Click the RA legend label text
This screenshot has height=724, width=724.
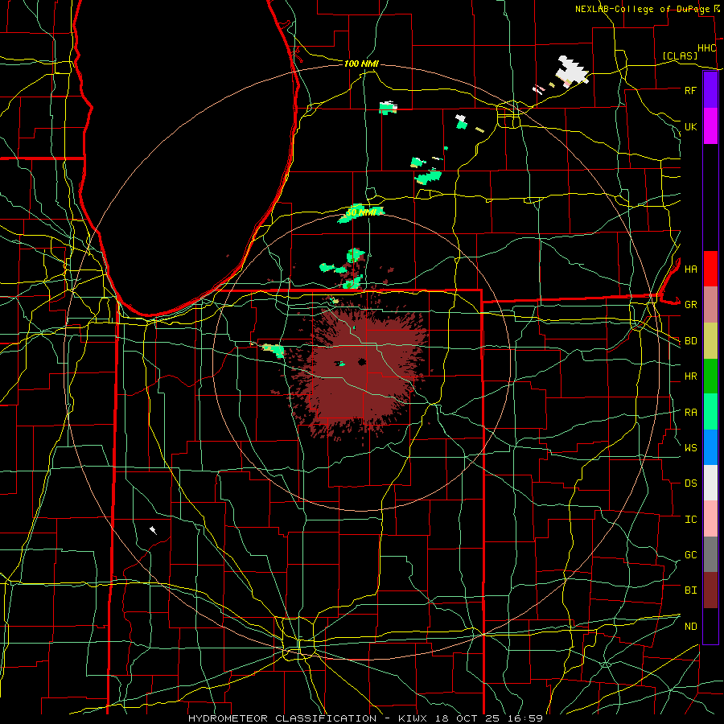point(691,413)
